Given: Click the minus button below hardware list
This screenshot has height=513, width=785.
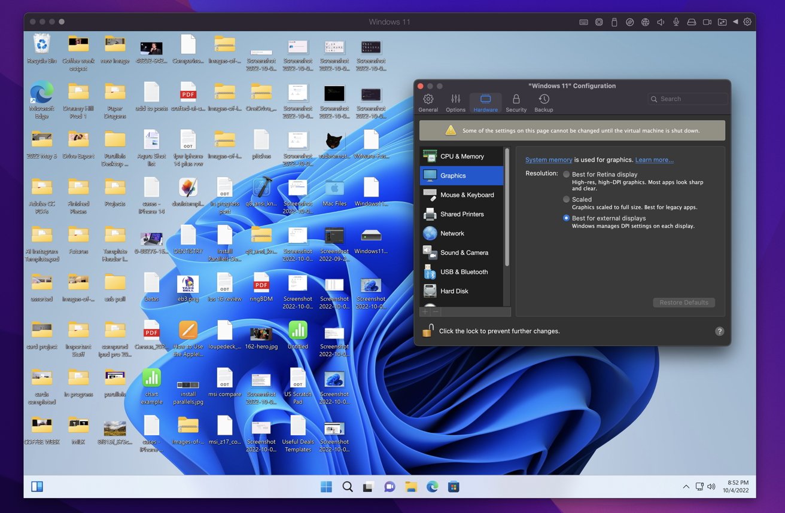Looking at the screenshot, I should click(x=436, y=312).
